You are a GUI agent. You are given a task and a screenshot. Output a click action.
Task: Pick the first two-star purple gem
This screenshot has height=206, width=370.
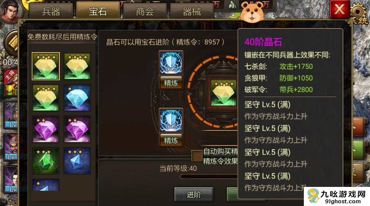click(x=46, y=129)
